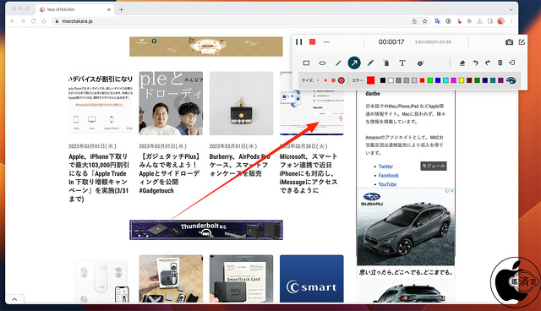Close the Subaru ad with X
The image size is (541, 311).
click(452, 191)
